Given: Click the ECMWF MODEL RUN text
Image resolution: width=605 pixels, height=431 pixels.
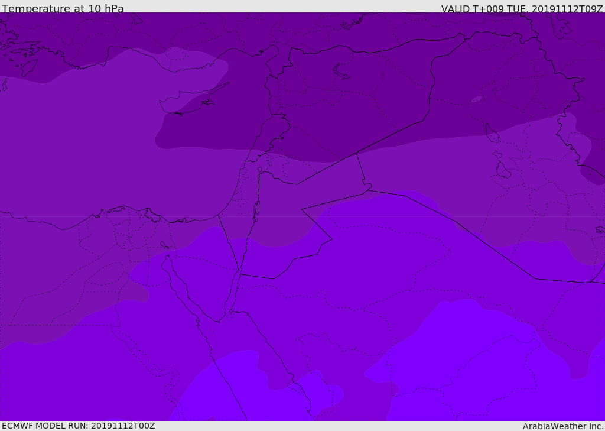Looking at the screenshot, I should [x=78, y=426].
